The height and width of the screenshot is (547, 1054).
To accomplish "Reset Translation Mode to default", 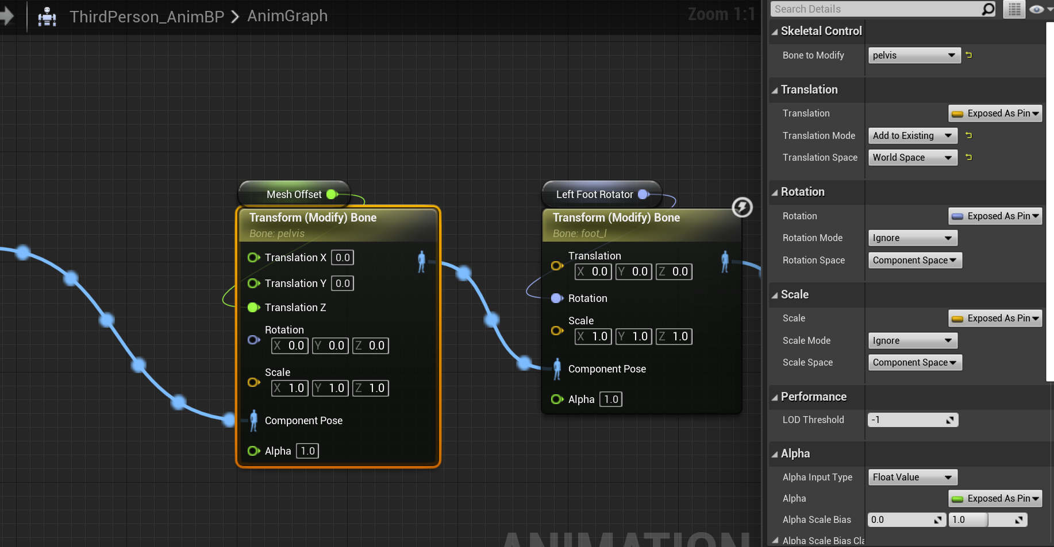I will tap(969, 135).
